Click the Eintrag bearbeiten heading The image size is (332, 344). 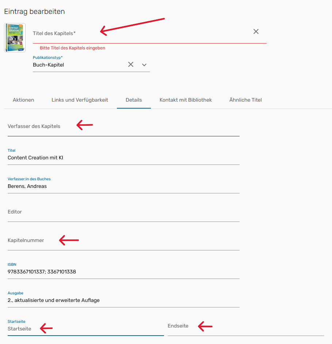click(34, 11)
